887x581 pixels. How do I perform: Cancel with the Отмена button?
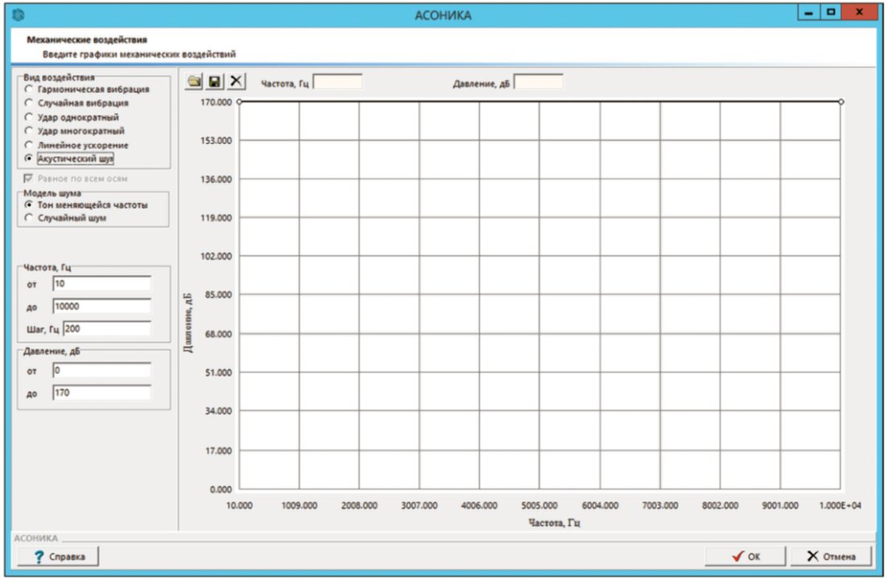click(831, 556)
